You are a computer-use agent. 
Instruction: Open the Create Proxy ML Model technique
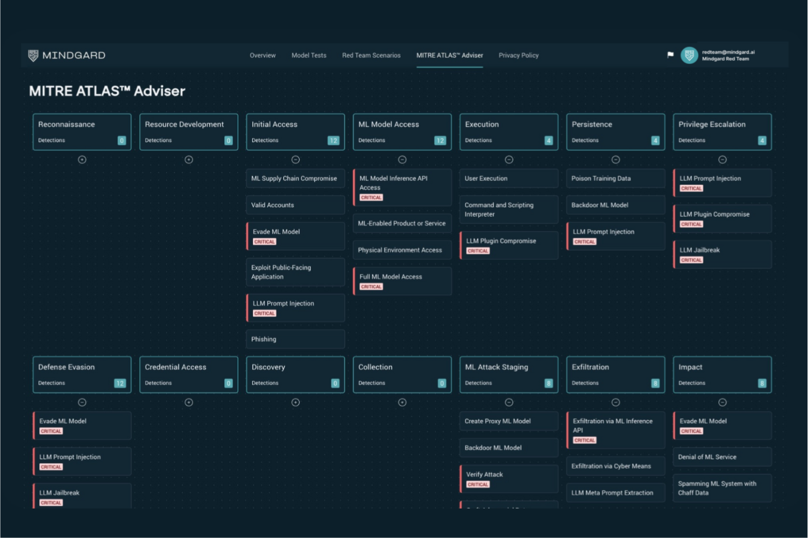point(509,421)
